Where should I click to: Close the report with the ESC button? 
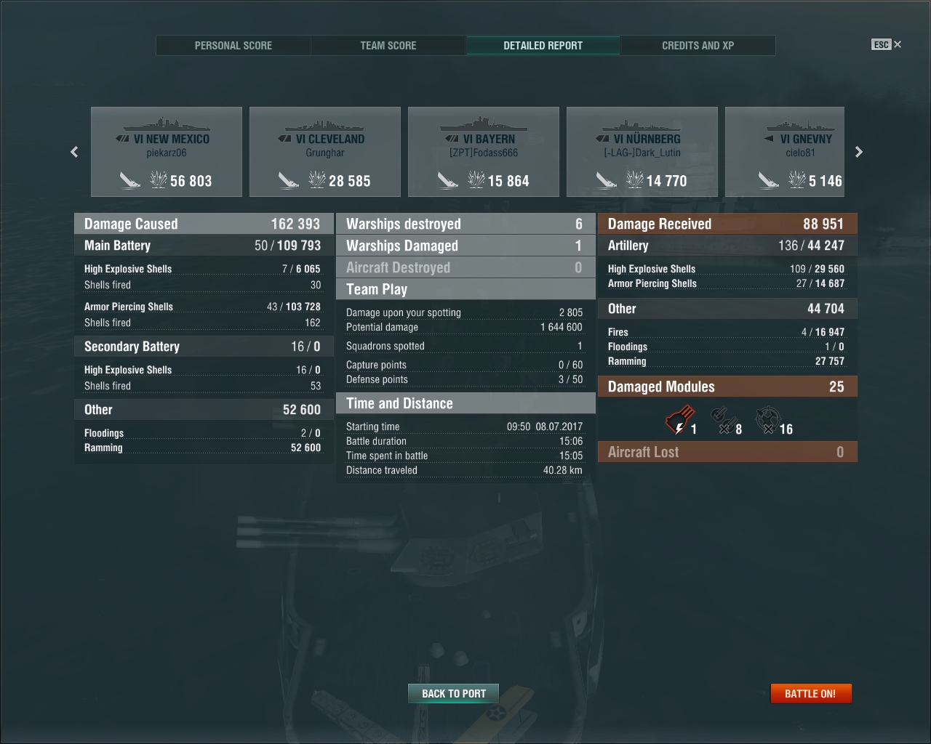(x=887, y=44)
